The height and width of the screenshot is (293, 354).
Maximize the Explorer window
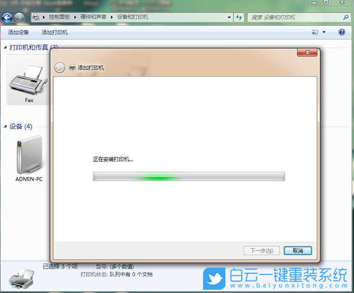[326, 2]
